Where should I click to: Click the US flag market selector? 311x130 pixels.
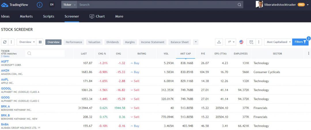[241, 42]
